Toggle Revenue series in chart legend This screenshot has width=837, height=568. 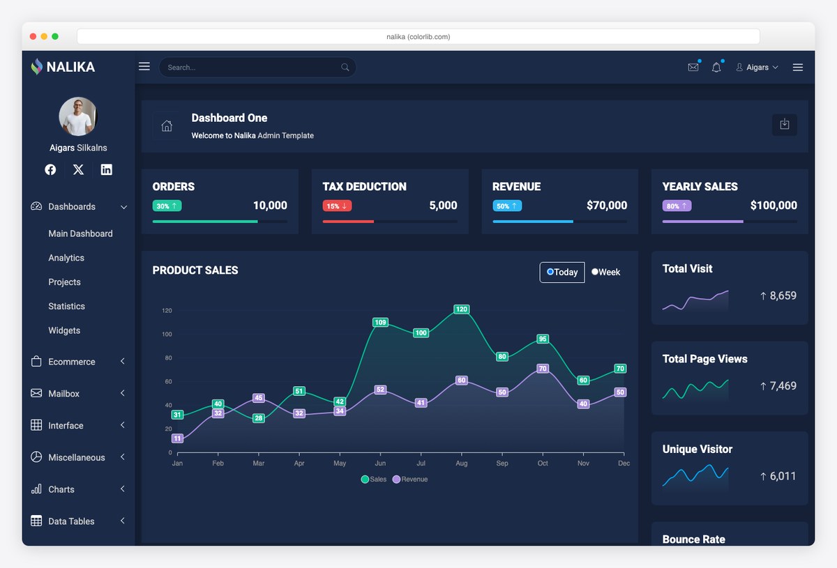click(x=410, y=479)
